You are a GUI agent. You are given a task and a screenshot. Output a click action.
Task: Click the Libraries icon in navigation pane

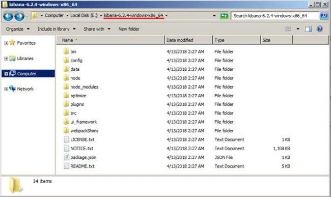(12, 58)
